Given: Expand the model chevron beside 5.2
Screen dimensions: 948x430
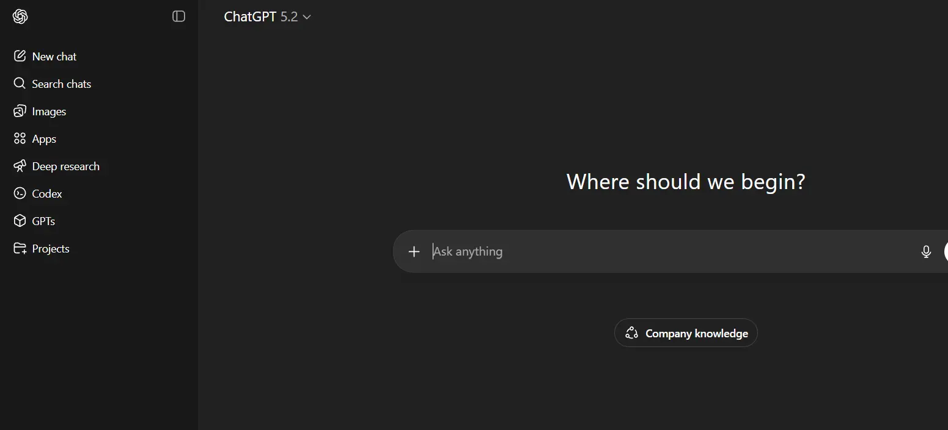Looking at the screenshot, I should point(307,17).
